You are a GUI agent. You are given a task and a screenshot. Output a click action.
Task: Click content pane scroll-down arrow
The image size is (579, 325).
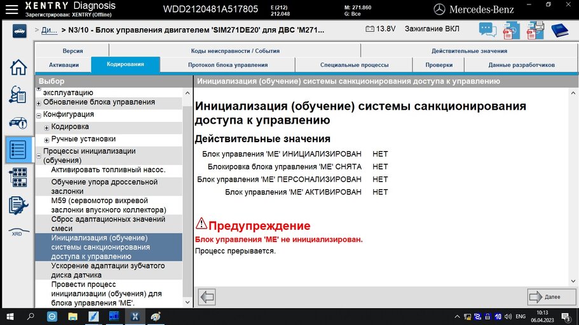point(573,281)
